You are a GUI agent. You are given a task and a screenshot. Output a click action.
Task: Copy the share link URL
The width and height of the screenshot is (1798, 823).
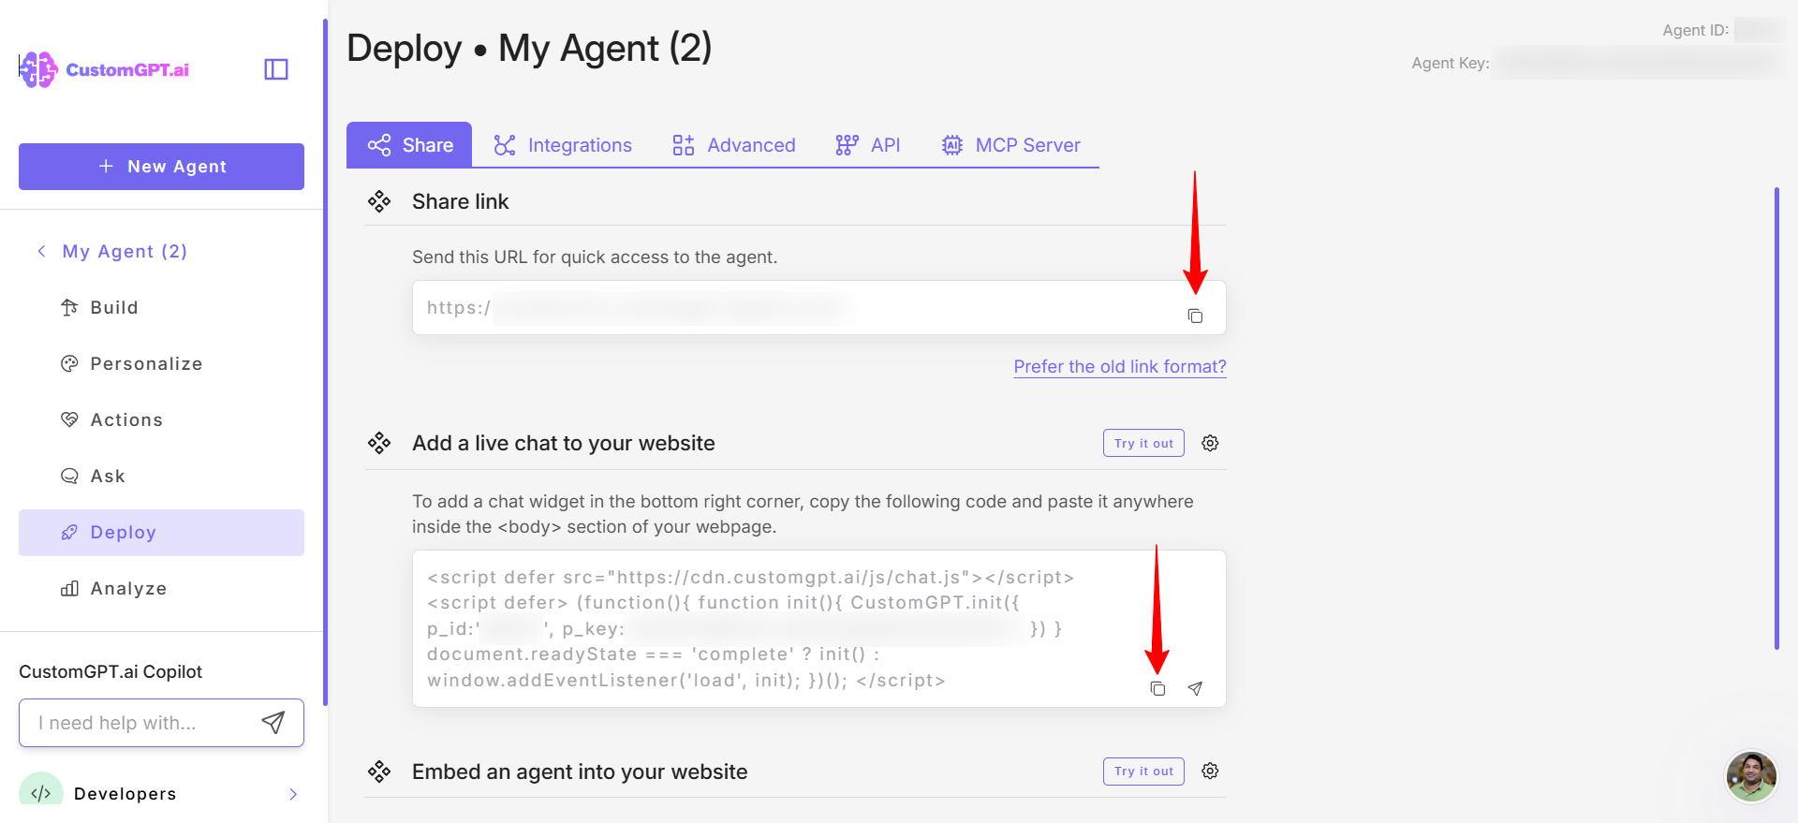tap(1195, 316)
